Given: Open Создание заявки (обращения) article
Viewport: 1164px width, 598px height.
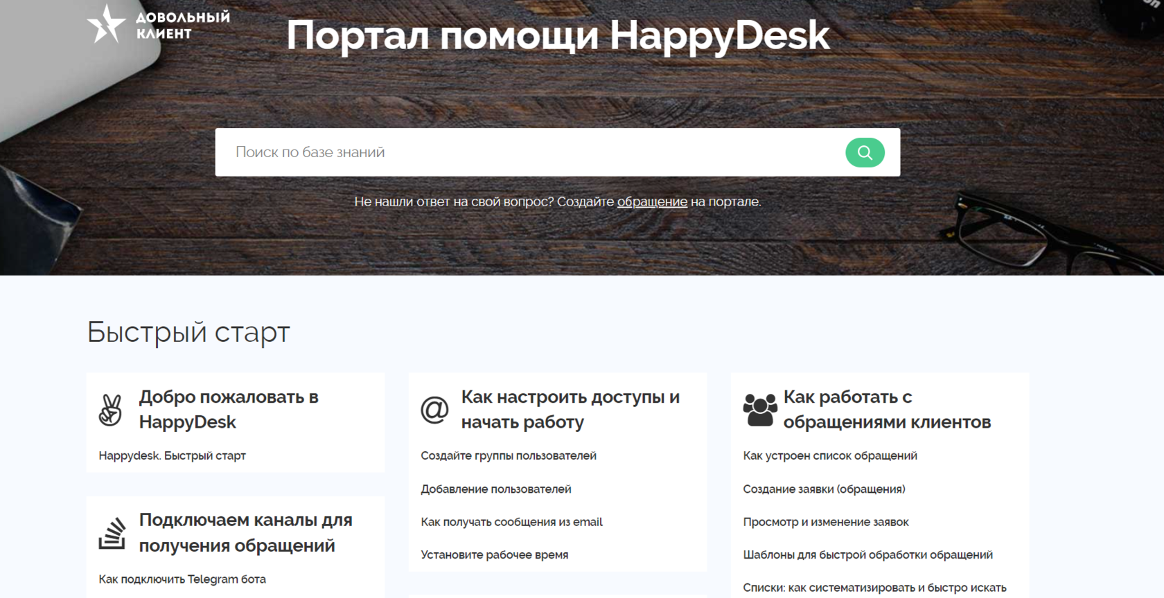Looking at the screenshot, I should point(824,489).
